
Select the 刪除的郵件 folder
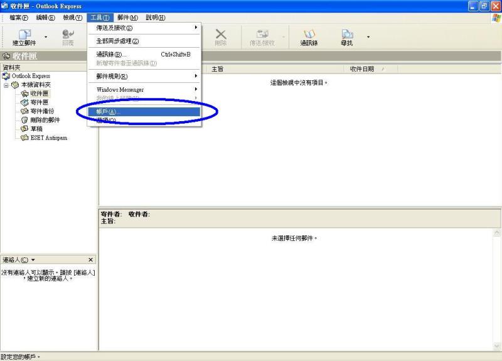45,120
